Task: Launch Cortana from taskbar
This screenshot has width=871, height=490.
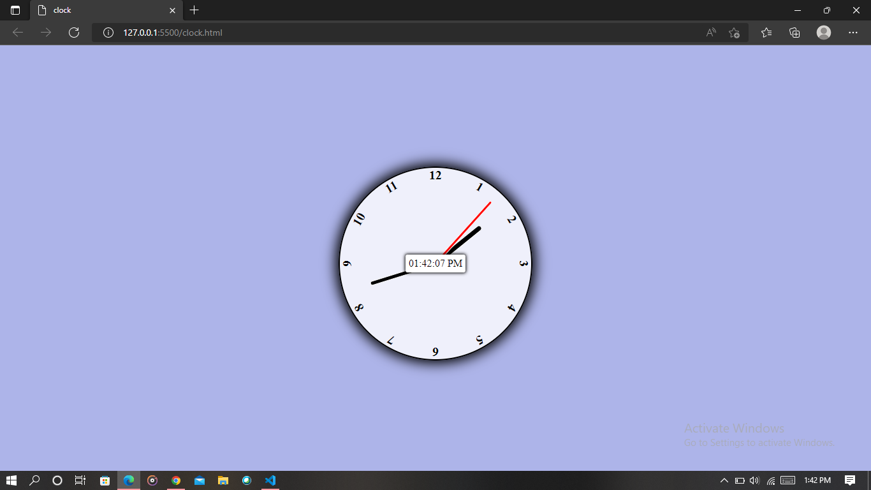Action: 57,480
